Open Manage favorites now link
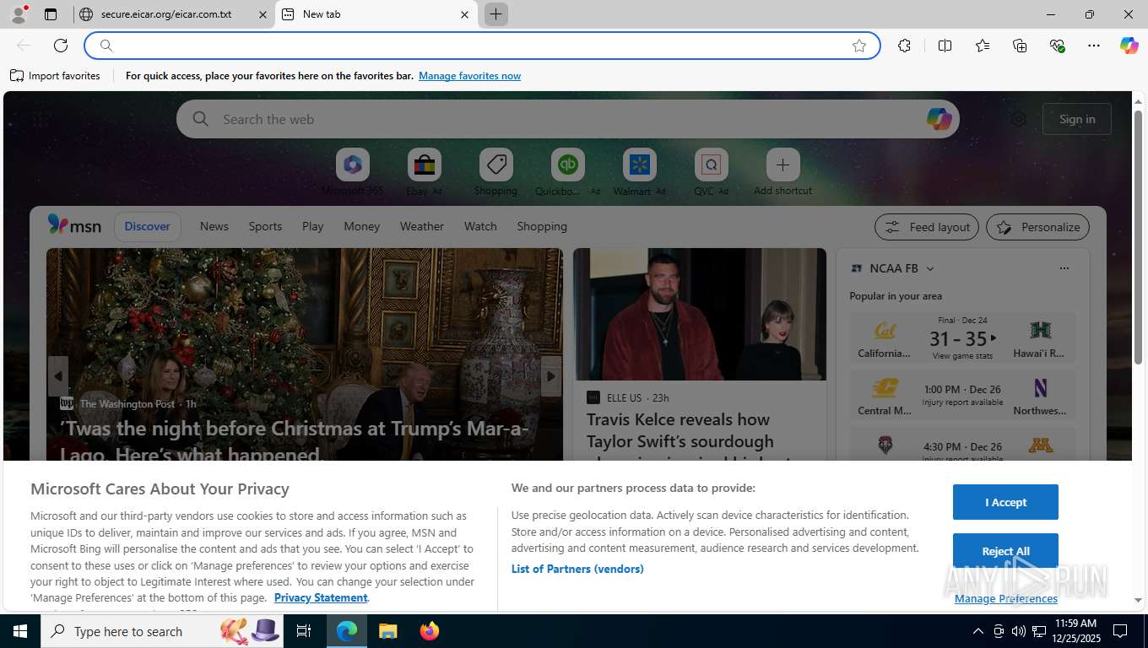This screenshot has height=648, width=1148. [469, 76]
